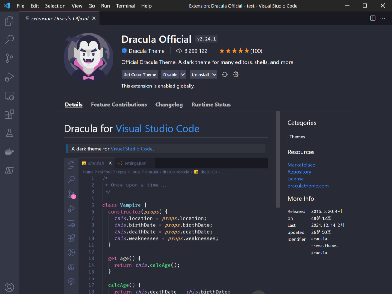Click the VS Code logo icon
This screenshot has width=392, height=294.
7,6
